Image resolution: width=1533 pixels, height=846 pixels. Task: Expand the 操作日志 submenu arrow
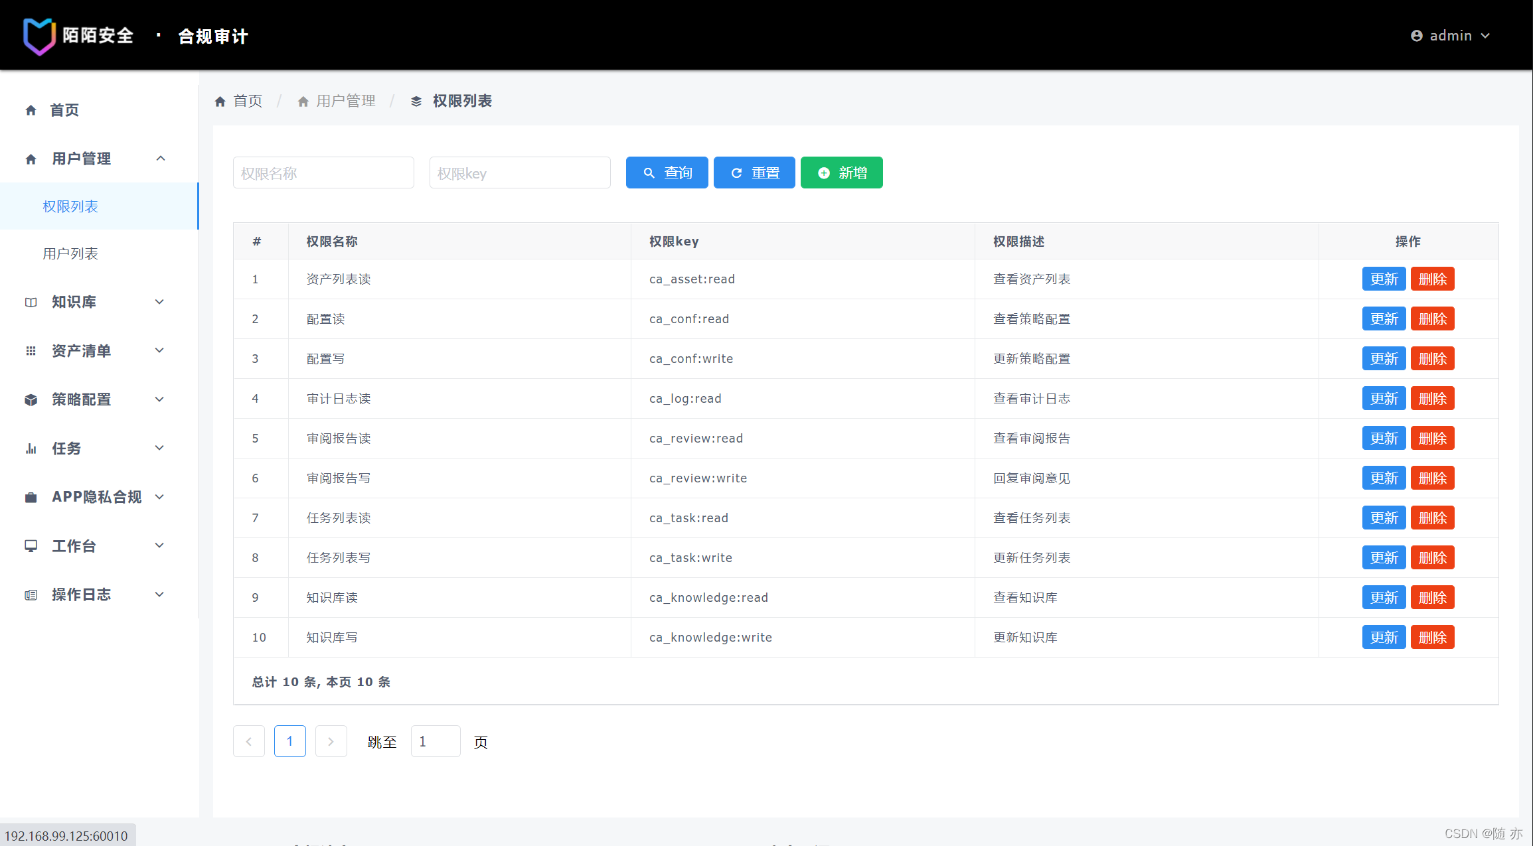[x=159, y=595]
